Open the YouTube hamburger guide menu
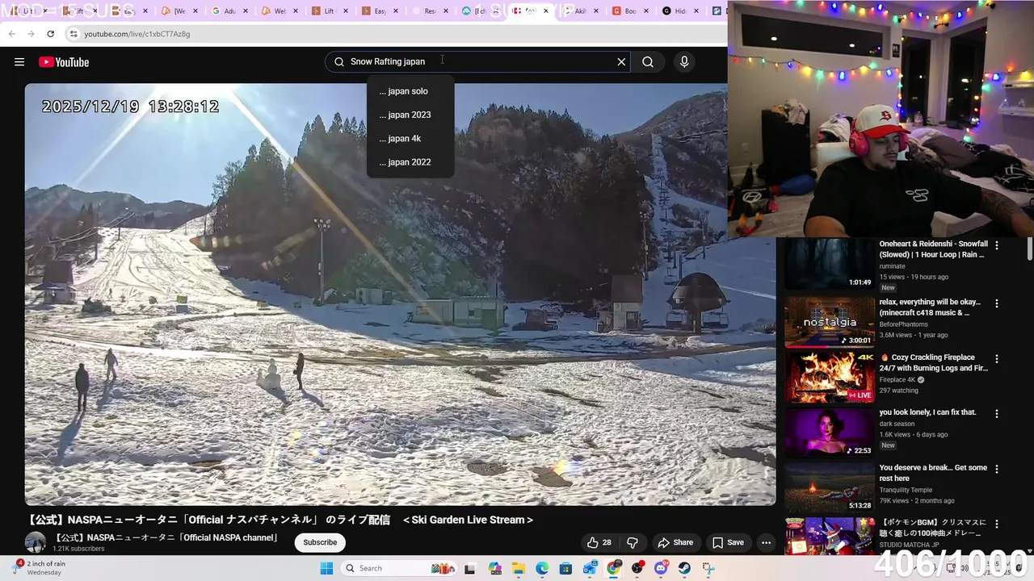Screen dimensions: 1034x581 (19, 62)
